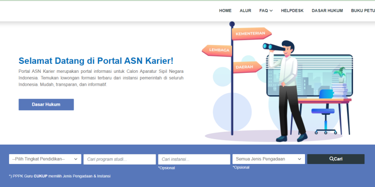This screenshot has height=187, width=375.
Task: Click the blue Dasar Hukum button
Action: pos(46,105)
